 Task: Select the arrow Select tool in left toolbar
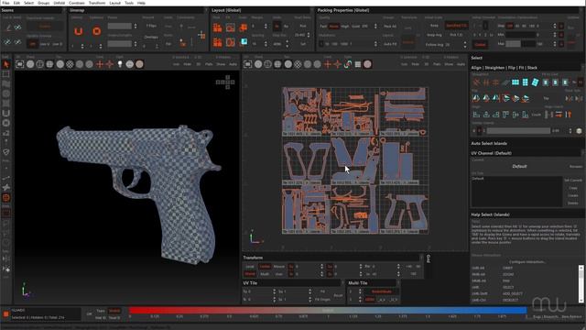6,64
